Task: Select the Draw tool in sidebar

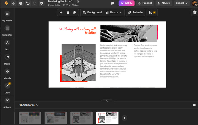Action: click(x=7, y=88)
